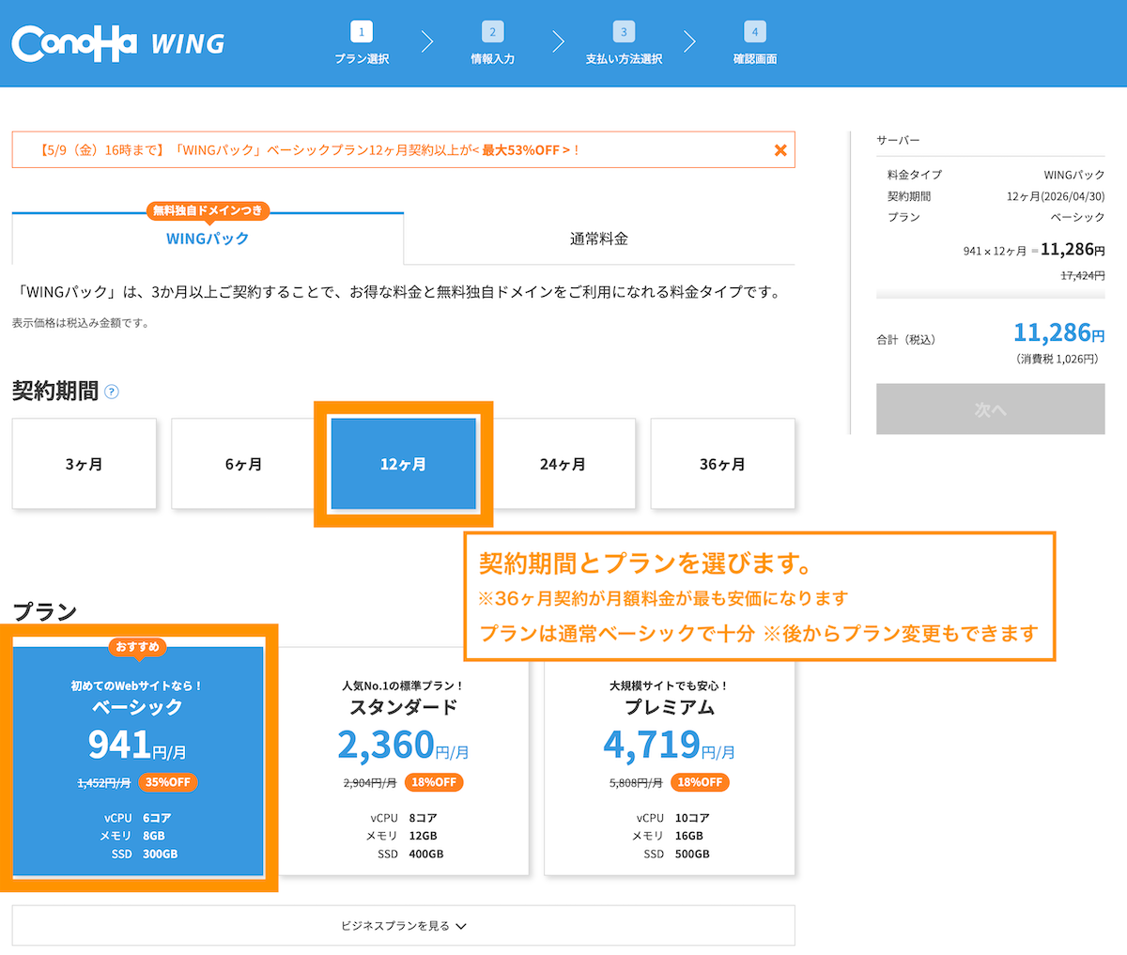Image resolution: width=1127 pixels, height=955 pixels.
Task: Select step 3 支払い方法選択 indicator
Action: pos(624,43)
